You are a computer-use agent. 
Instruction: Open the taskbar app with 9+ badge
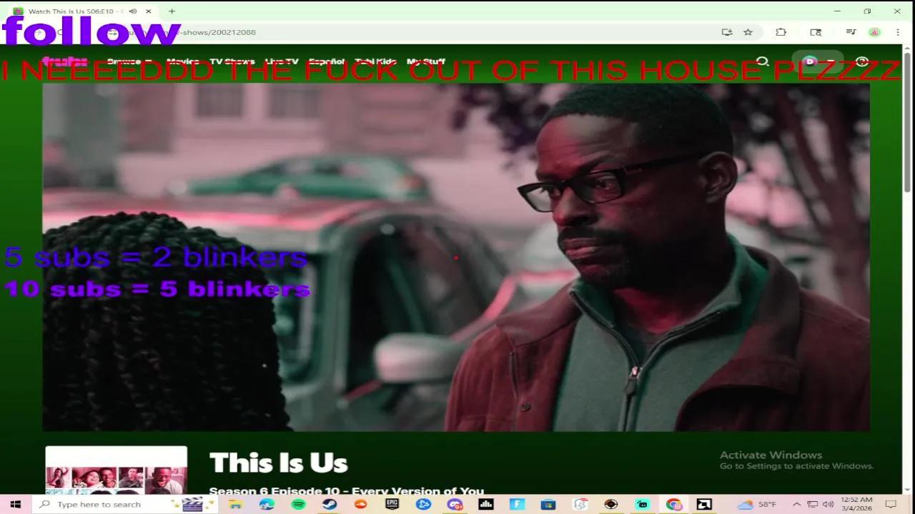(455, 504)
